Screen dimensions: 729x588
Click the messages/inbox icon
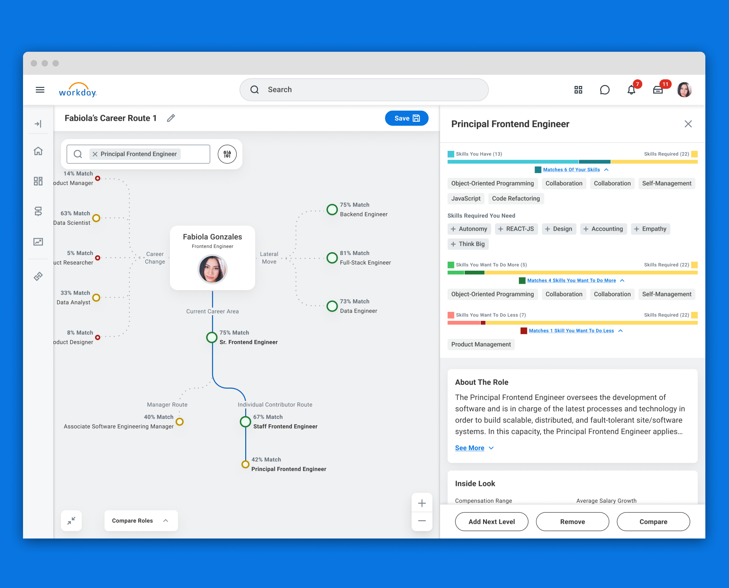point(659,90)
